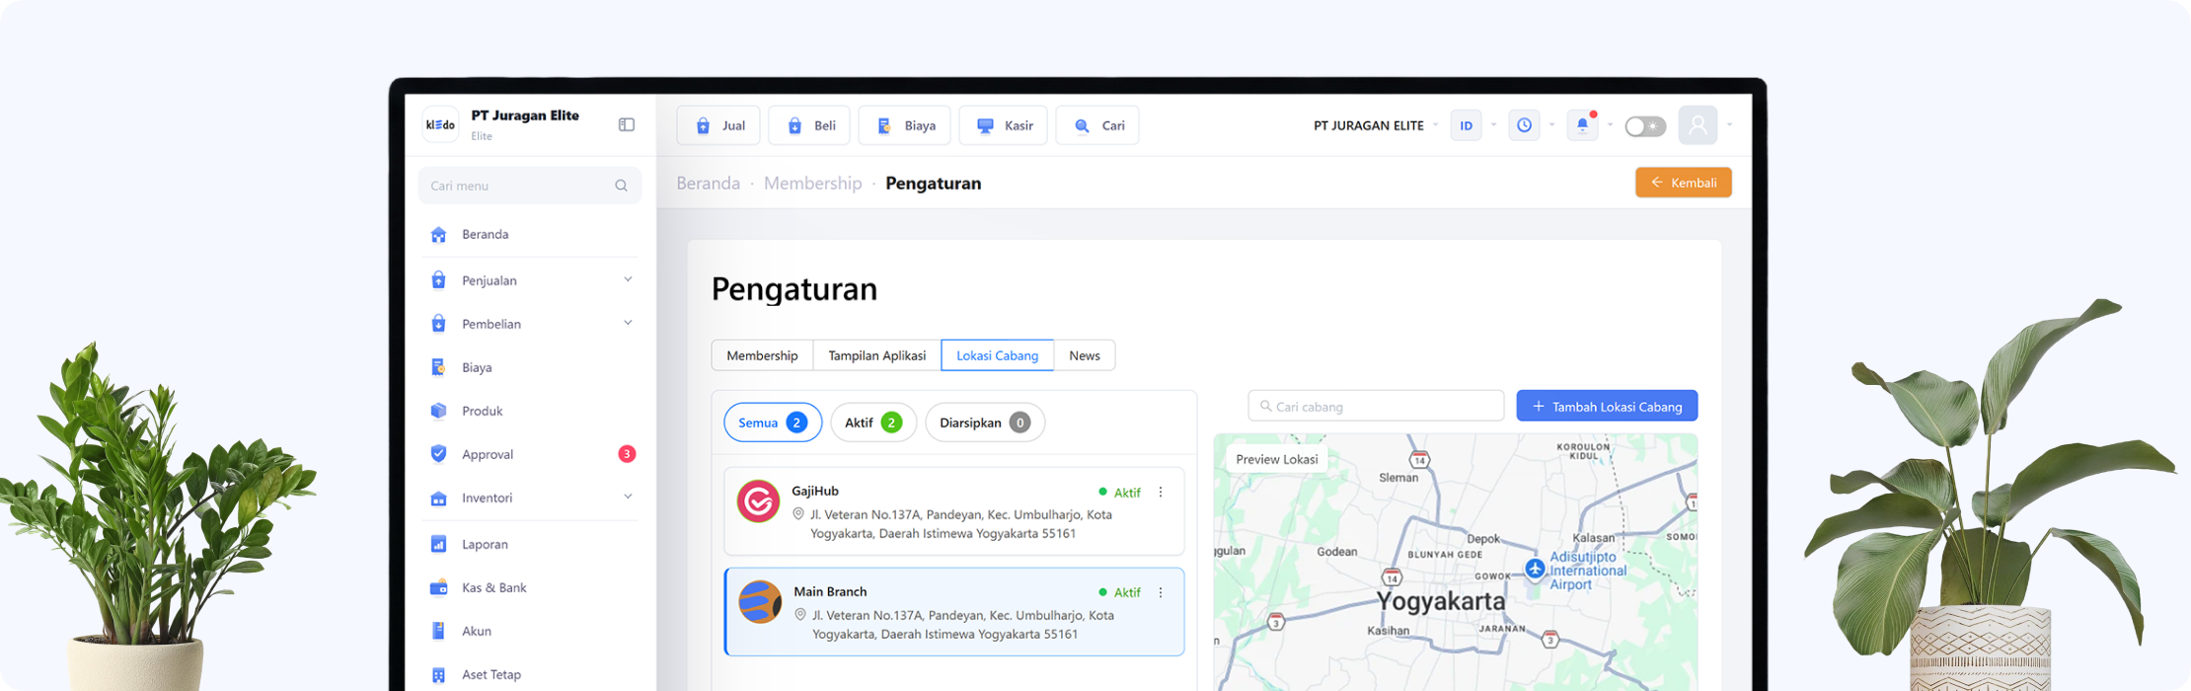Click the Beli toolbar button

(809, 125)
